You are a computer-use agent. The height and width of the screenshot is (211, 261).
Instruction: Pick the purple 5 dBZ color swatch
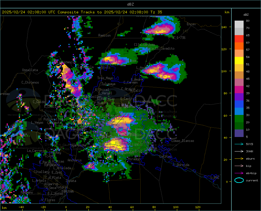click(239, 133)
